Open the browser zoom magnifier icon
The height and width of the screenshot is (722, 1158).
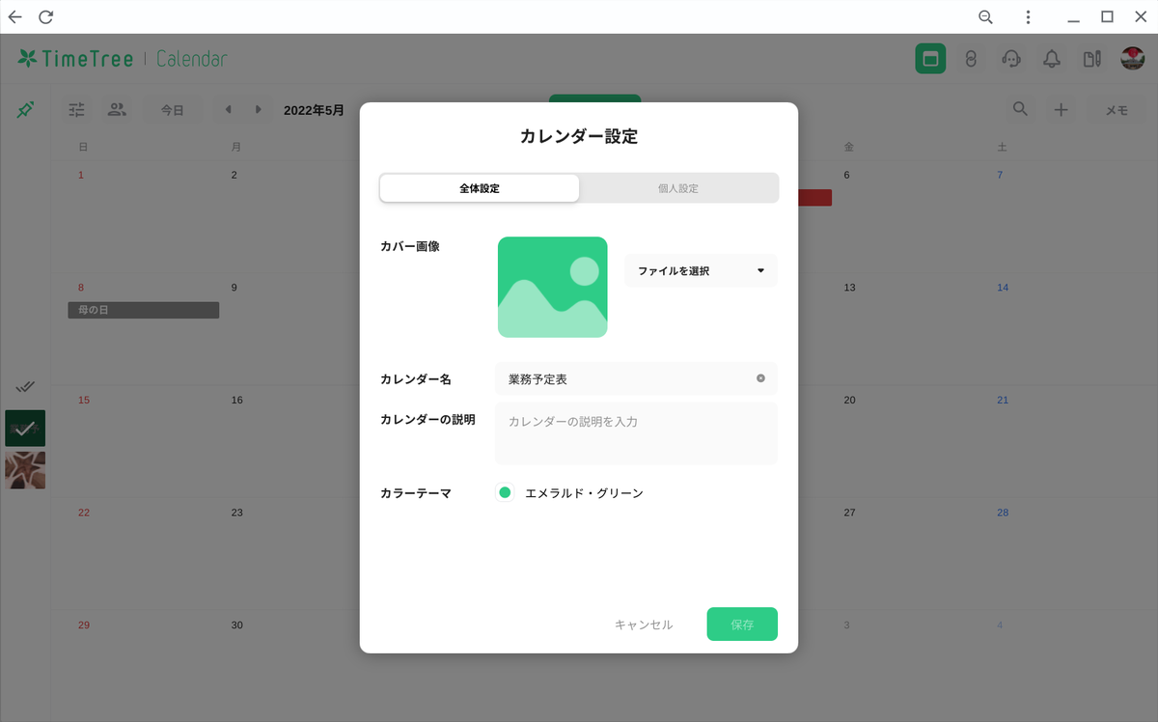pos(985,16)
